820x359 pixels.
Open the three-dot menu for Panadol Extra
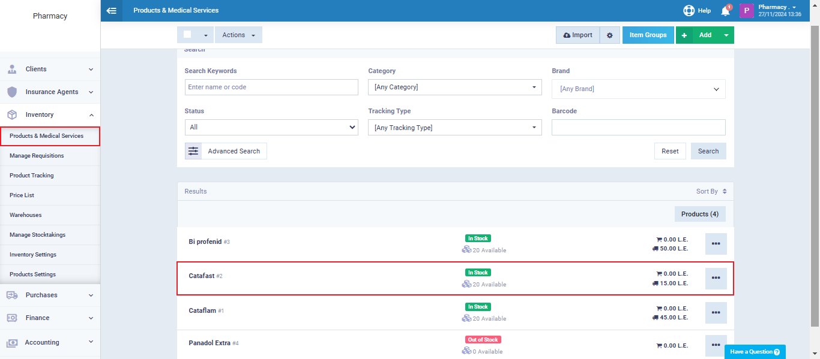coord(716,346)
